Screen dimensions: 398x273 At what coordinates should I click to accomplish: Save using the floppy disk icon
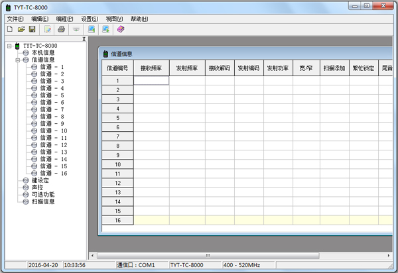[x=33, y=29]
